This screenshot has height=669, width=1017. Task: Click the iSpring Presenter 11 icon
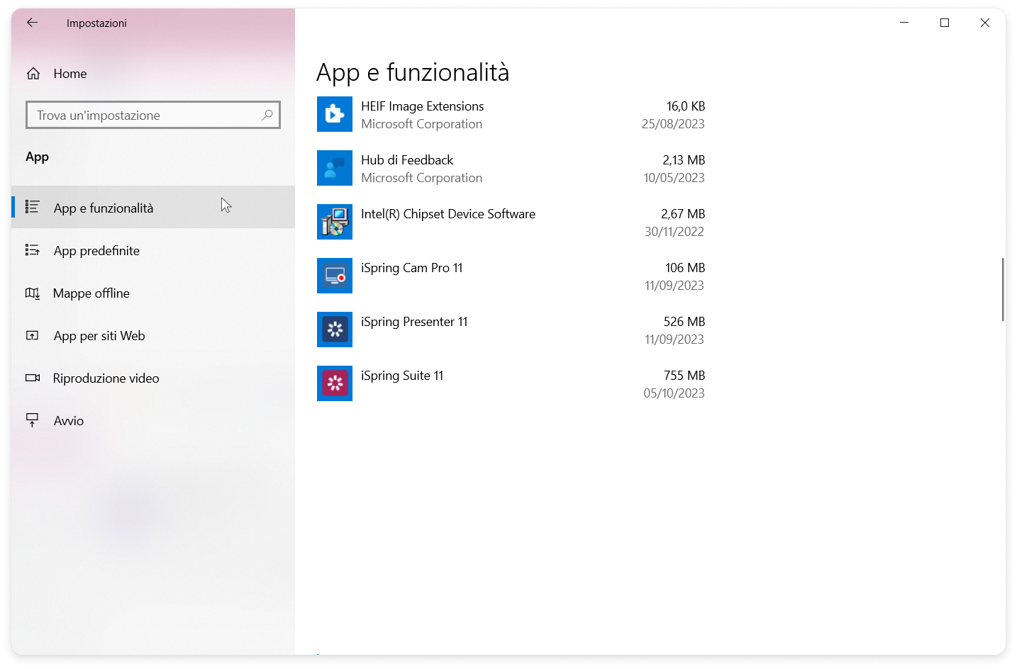pos(335,330)
